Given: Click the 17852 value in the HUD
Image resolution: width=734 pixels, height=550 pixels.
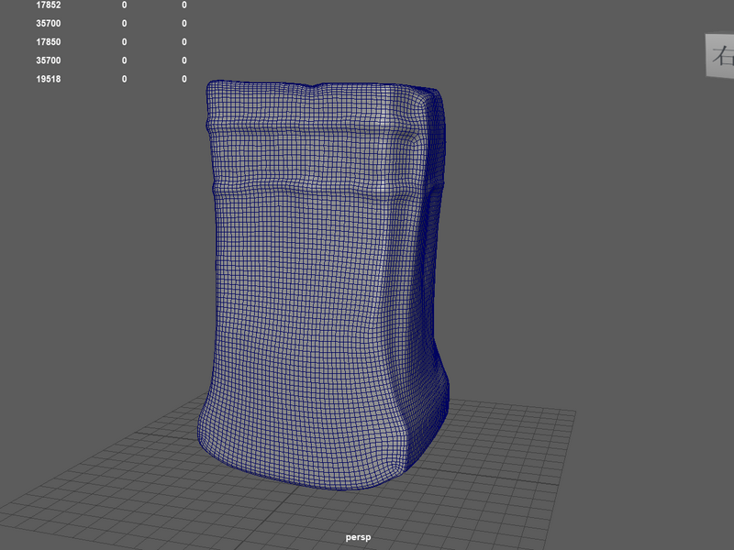Looking at the screenshot, I should [x=49, y=5].
